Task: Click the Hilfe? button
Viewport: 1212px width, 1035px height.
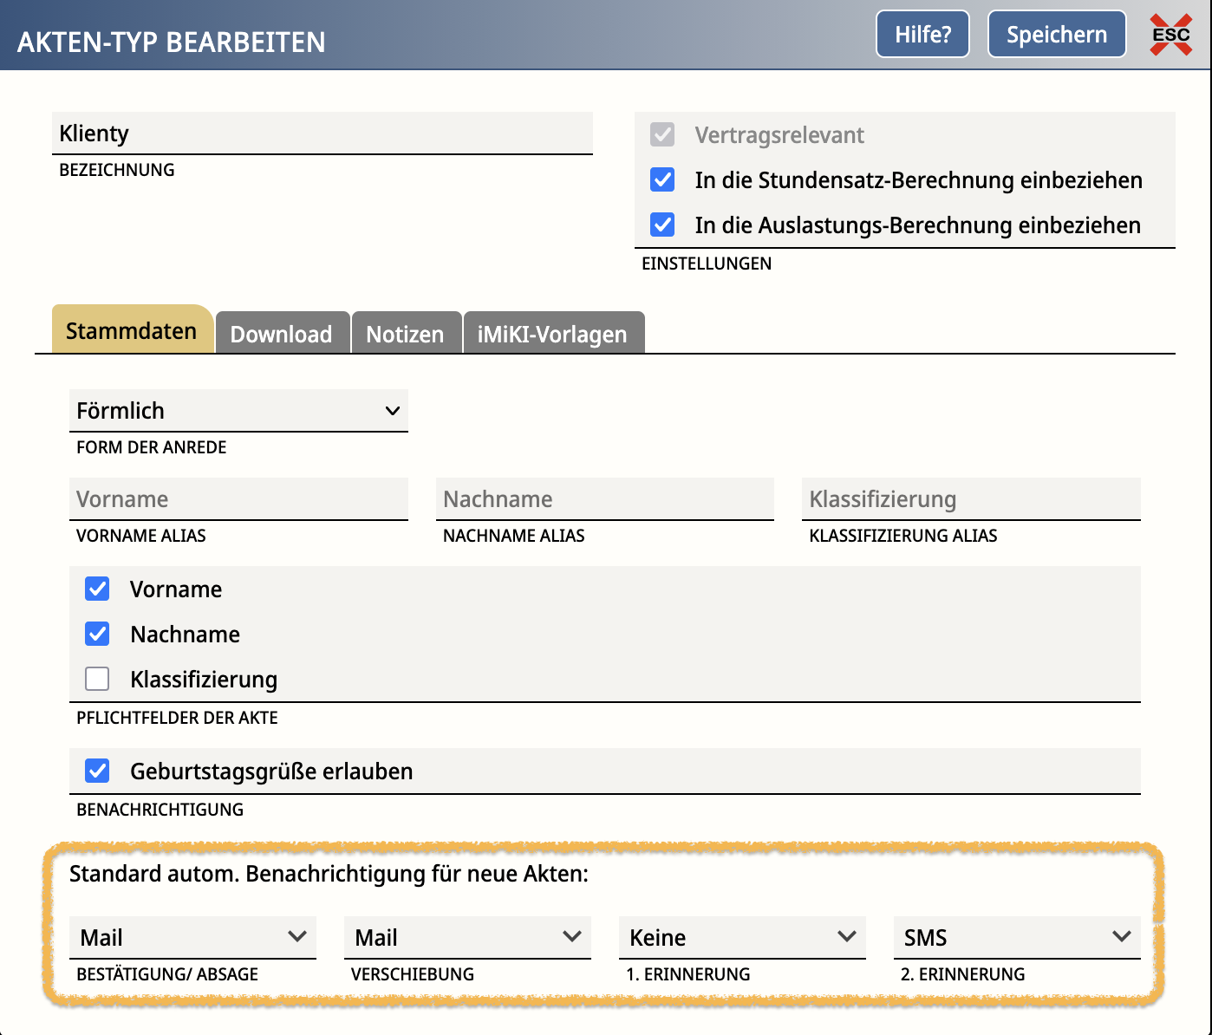Action: tap(922, 35)
